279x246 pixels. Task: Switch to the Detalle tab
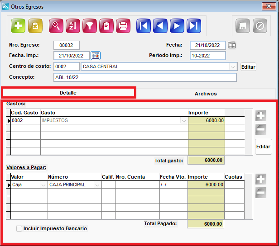(x=68, y=93)
